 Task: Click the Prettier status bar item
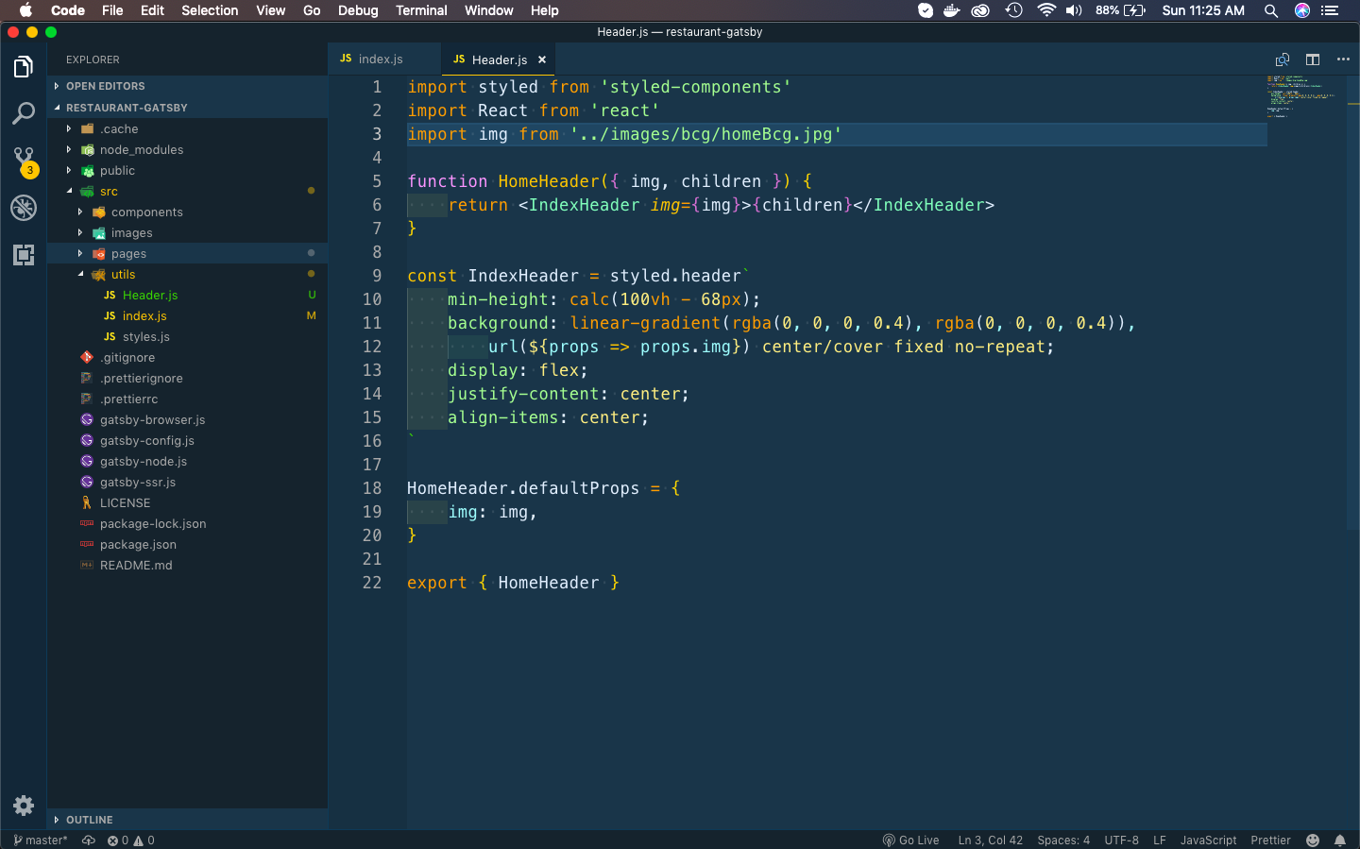click(1270, 841)
